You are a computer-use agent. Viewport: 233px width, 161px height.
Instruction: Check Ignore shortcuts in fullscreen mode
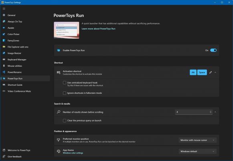tap(65, 93)
